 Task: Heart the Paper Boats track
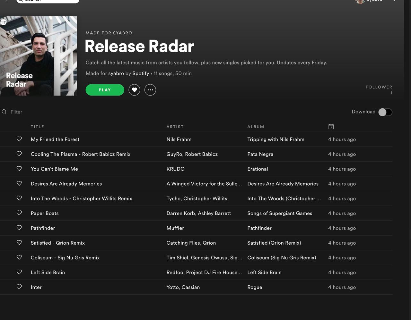click(x=19, y=213)
